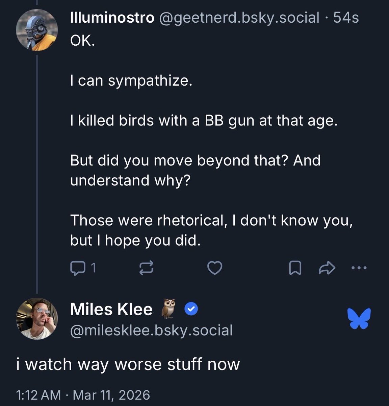Click the Illuminostro display name
Image resolution: width=389 pixels, height=406 pixels.
pyautogui.click(x=112, y=18)
